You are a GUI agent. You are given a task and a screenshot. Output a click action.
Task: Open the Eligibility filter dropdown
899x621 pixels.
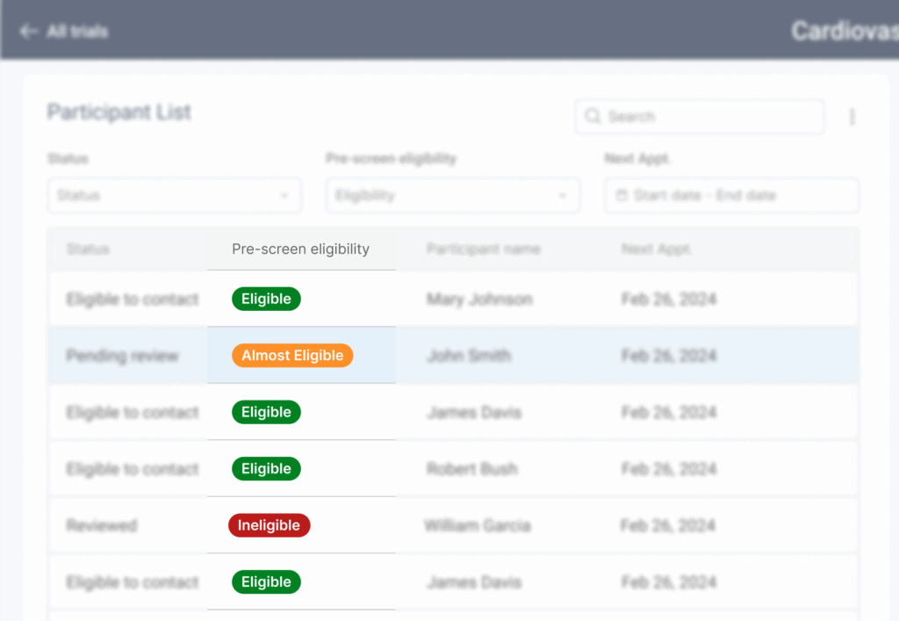[452, 196]
